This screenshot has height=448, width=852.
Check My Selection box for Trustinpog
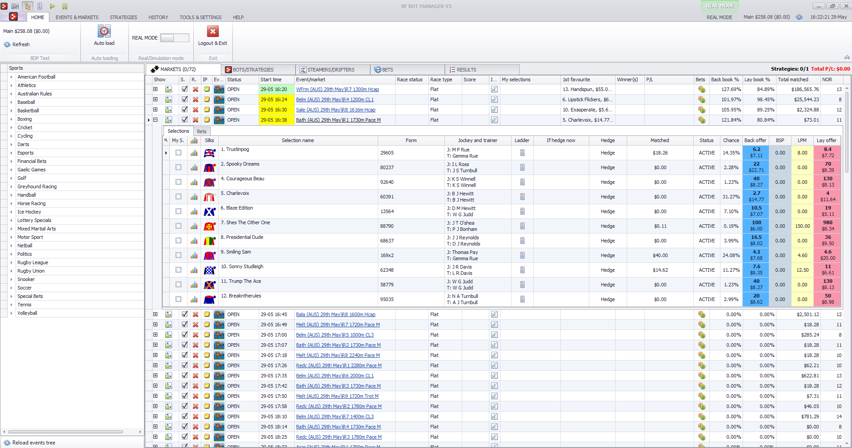[x=178, y=153]
